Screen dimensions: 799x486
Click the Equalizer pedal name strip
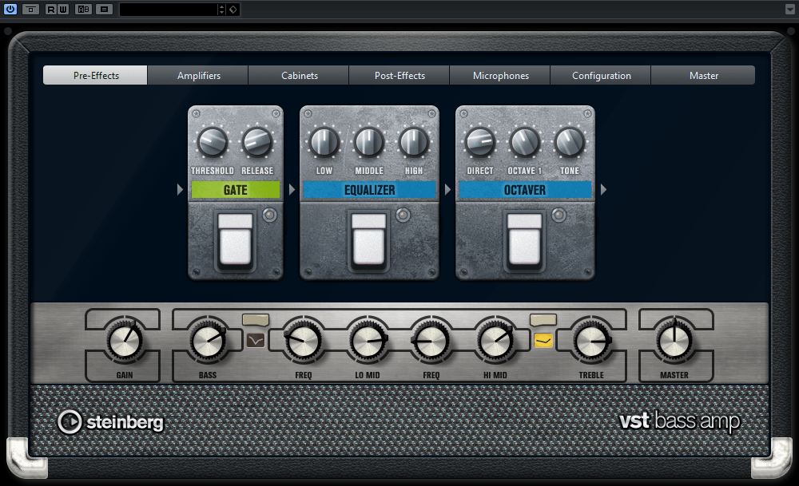point(369,190)
